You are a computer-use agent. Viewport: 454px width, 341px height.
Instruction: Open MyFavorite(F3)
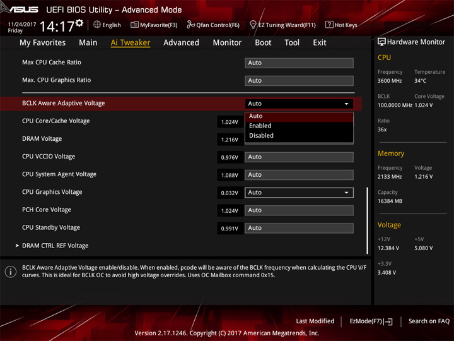point(154,25)
